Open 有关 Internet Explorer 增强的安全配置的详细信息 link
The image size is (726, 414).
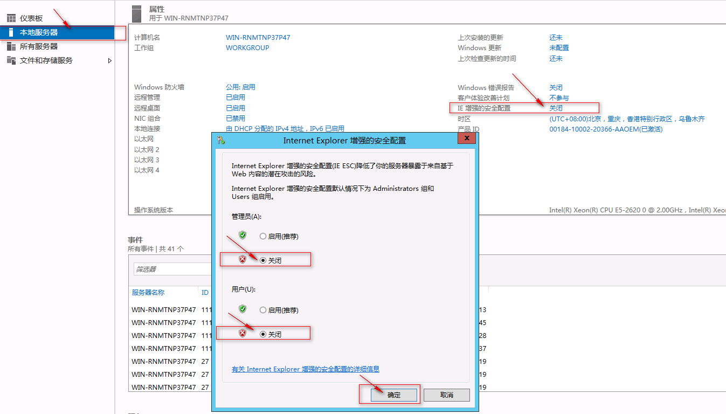[x=306, y=369]
